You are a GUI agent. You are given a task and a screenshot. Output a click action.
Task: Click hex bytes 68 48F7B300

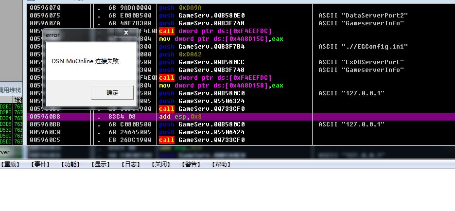[x=130, y=23]
